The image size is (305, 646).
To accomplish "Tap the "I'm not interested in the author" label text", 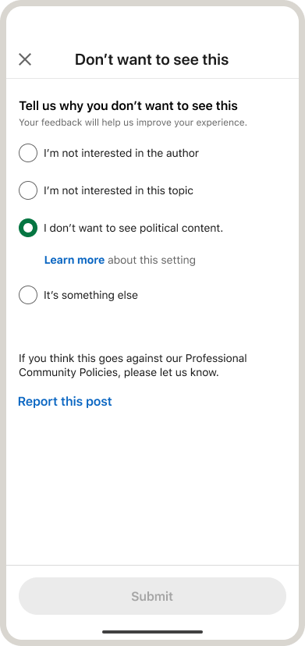I will point(121,153).
